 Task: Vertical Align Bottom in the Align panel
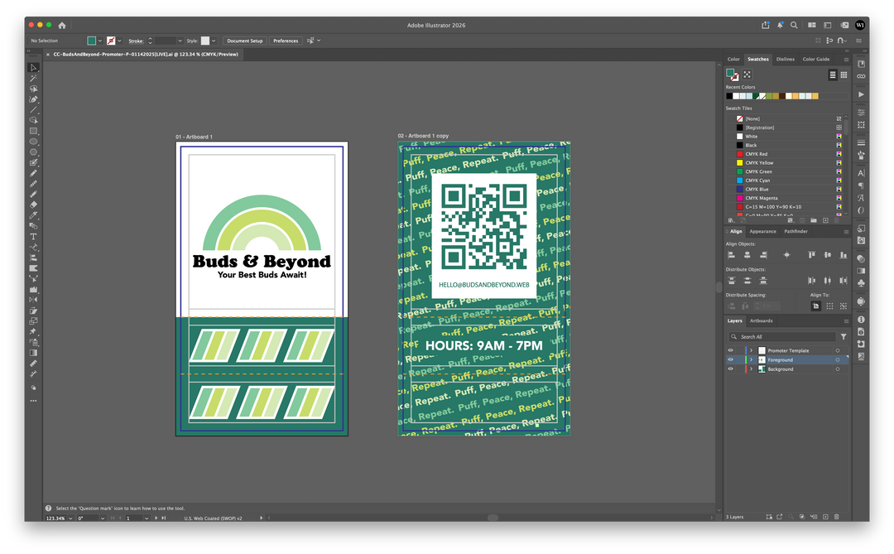[844, 255]
